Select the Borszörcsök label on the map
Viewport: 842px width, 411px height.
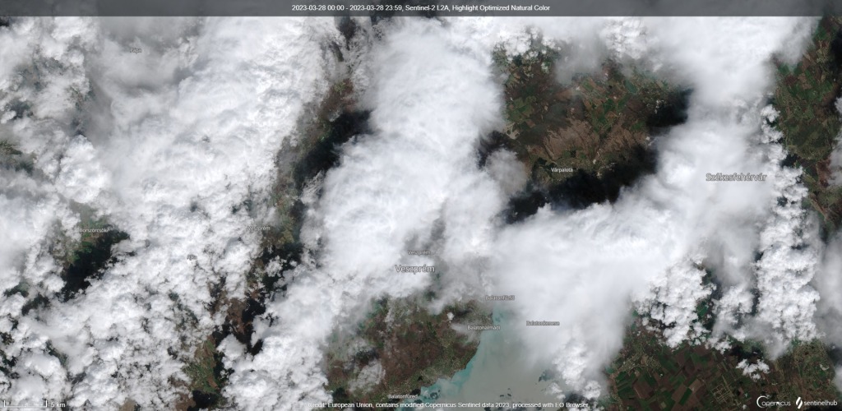(93, 229)
